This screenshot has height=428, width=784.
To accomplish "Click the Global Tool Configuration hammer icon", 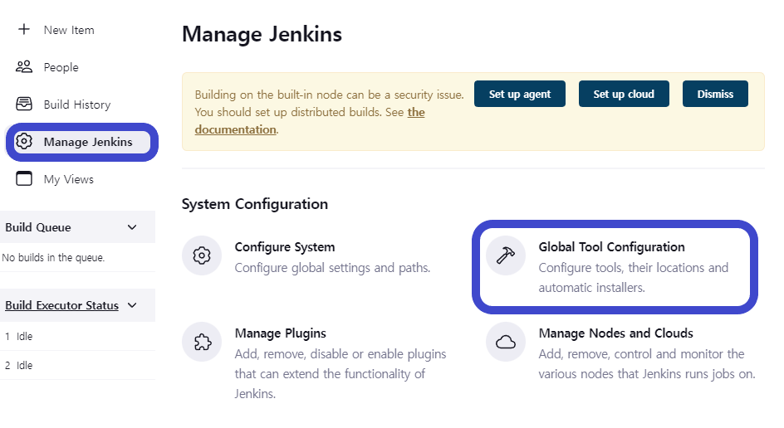I will coord(506,255).
